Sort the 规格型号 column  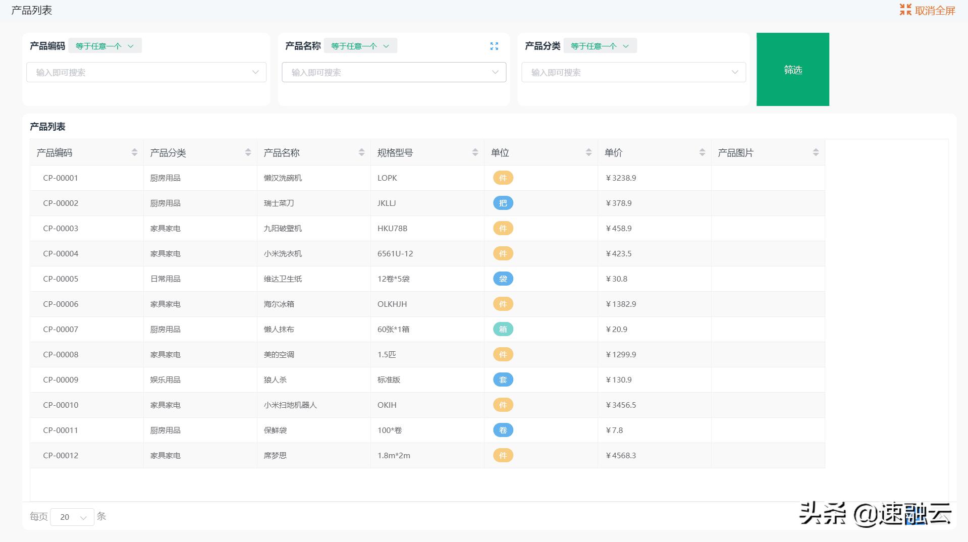tap(475, 152)
